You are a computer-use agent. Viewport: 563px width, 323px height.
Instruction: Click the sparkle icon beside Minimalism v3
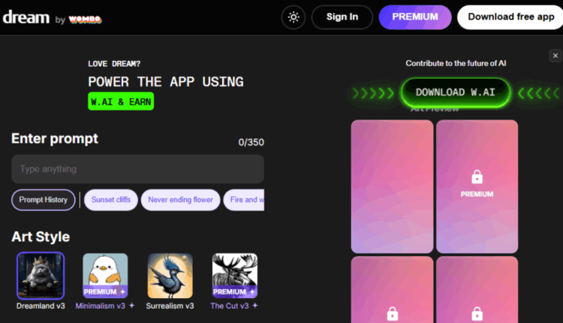[132, 306]
